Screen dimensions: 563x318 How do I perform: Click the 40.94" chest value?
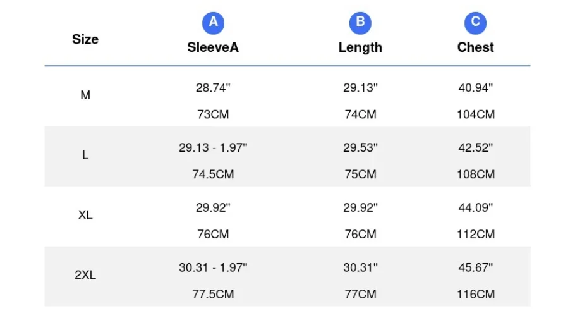pos(475,88)
